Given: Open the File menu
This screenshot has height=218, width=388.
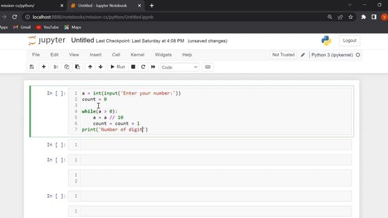Looking at the screenshot, I should coord(36,54).
